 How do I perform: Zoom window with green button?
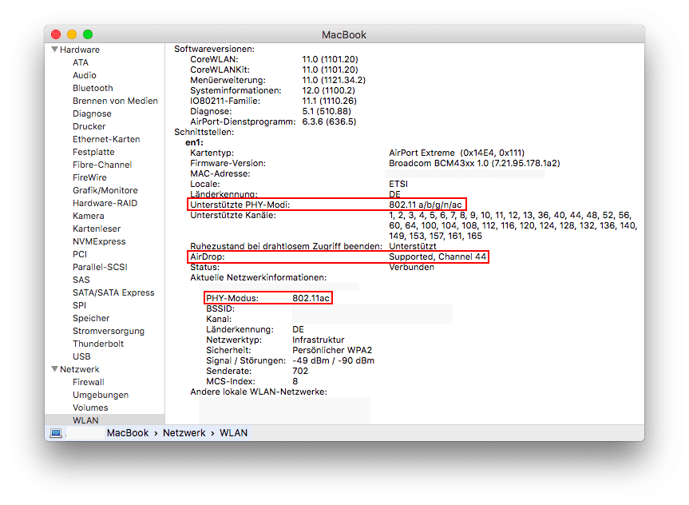88,34
